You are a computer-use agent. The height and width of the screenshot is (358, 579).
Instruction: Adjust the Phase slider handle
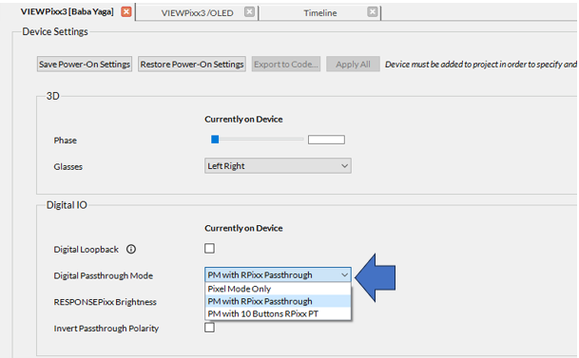tap(215, 140)
